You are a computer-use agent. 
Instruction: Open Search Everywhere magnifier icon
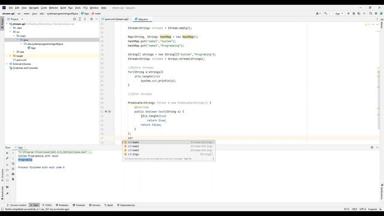click(371, 13)
